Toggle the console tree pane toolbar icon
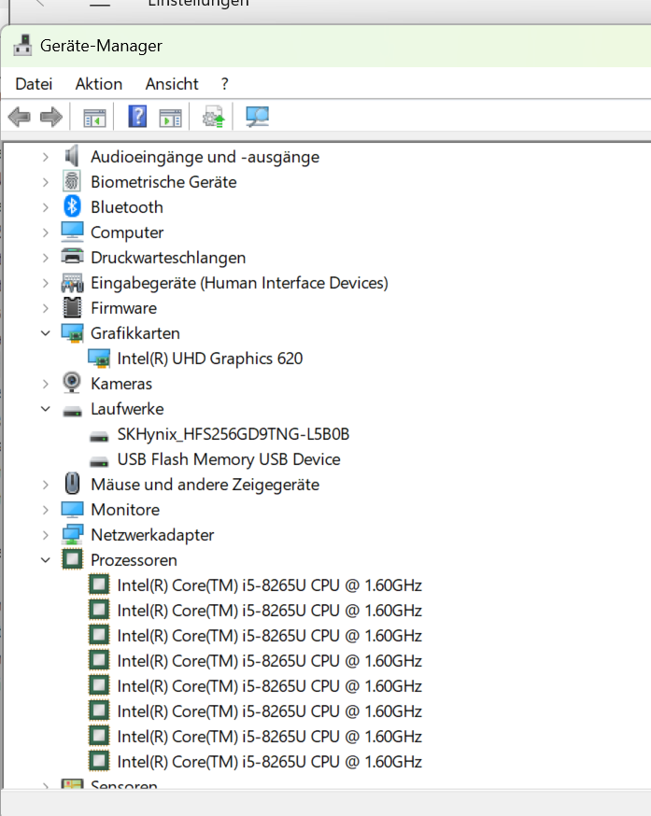Screen dimensions: 651x816 tap(94, 118)
